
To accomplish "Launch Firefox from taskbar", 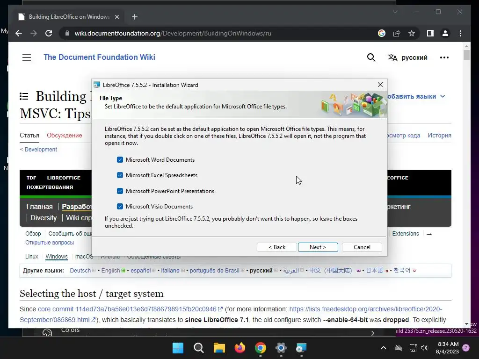I will coord(240,348).
